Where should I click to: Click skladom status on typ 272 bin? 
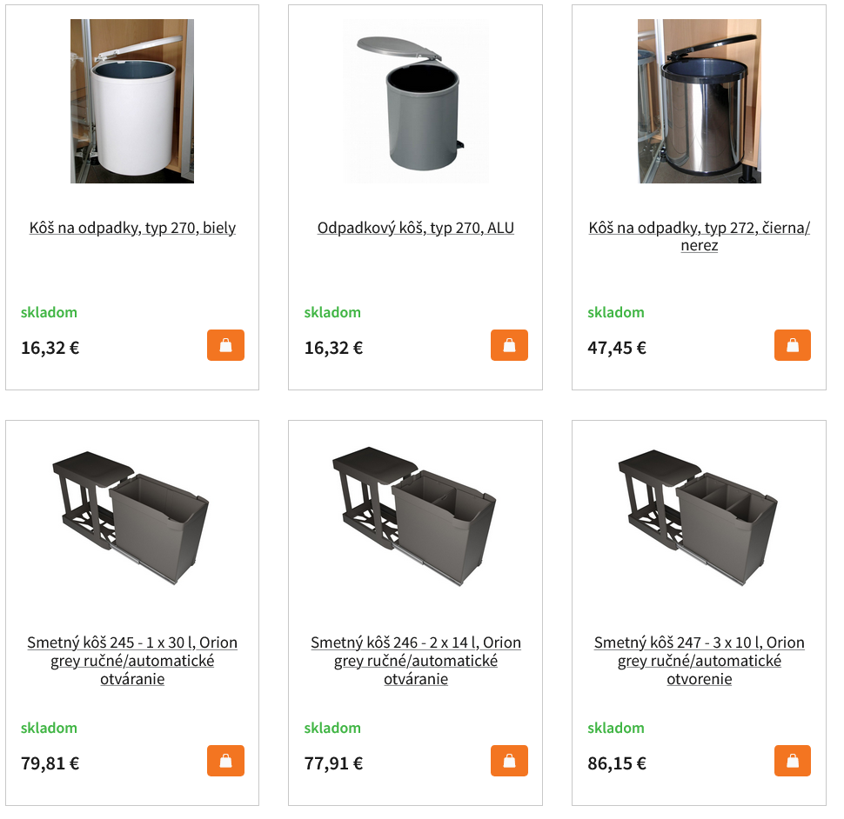[616, 312]
